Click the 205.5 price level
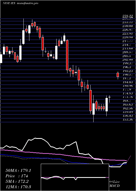 coord(127,56)
